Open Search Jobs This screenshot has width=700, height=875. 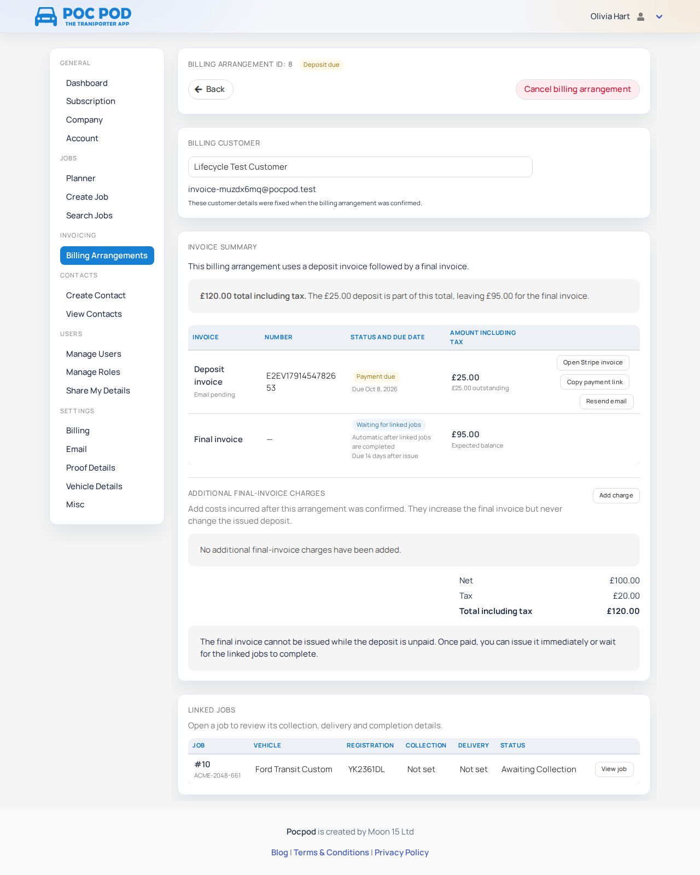89,216
